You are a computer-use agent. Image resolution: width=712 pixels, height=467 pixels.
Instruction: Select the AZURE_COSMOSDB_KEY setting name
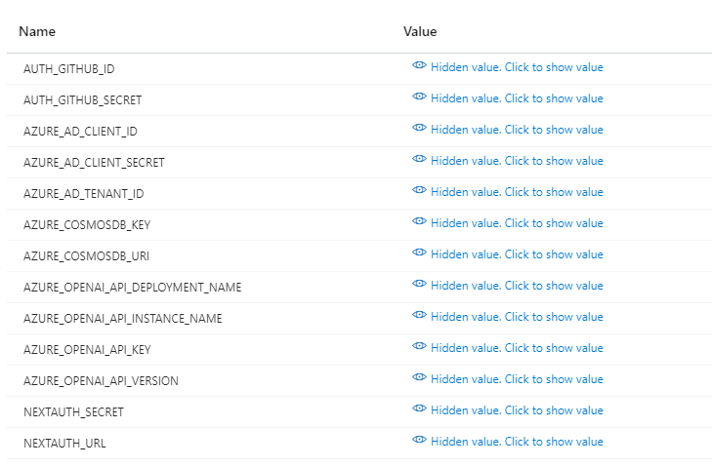coord(87,225)
